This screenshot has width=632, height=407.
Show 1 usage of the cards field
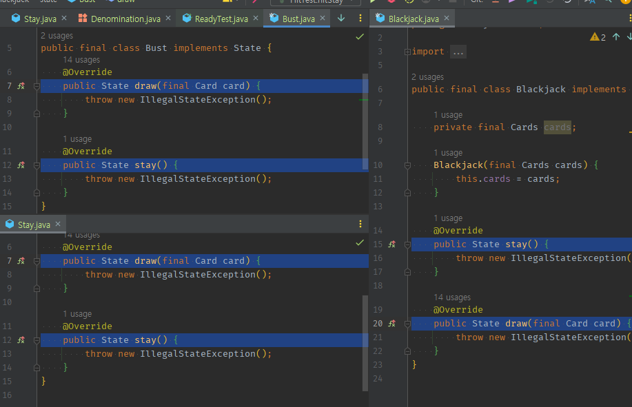tap(448, 115)
